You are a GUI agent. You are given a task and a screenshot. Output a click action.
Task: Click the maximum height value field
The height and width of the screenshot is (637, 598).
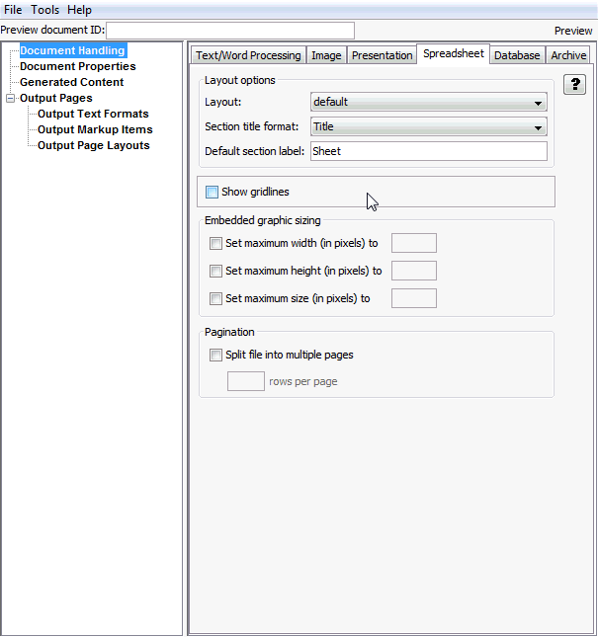(x=414, y=271)
